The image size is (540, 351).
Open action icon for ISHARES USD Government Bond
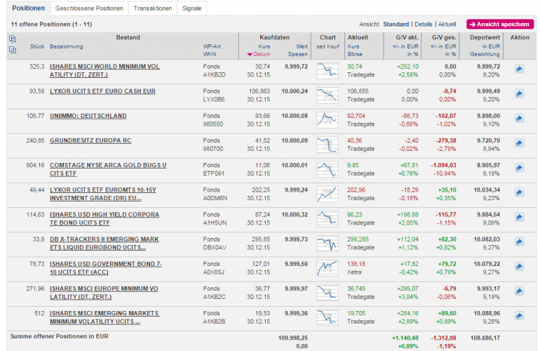520,265
